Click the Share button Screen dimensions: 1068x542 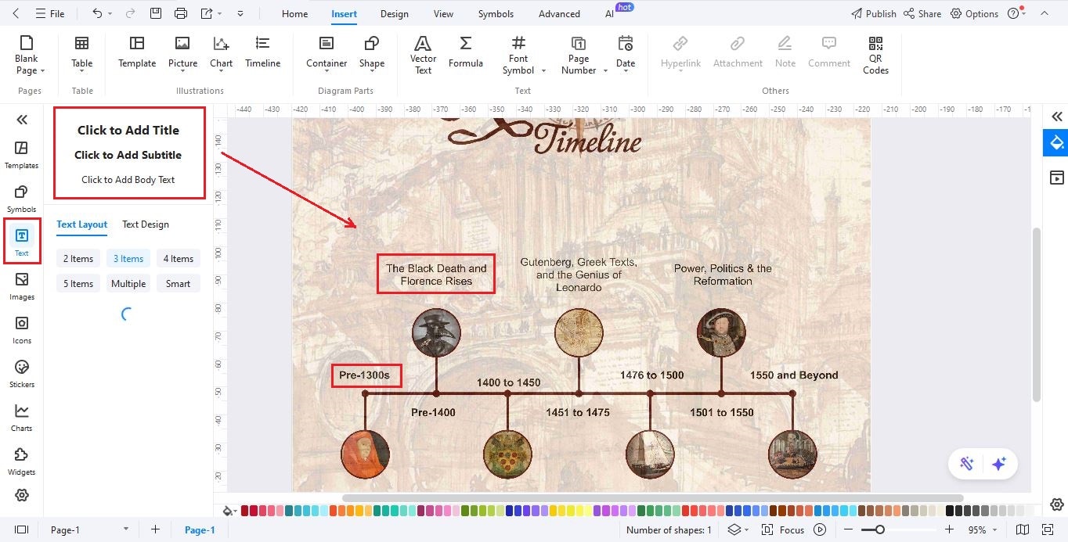pyautogui.click(x=922, y=13)
